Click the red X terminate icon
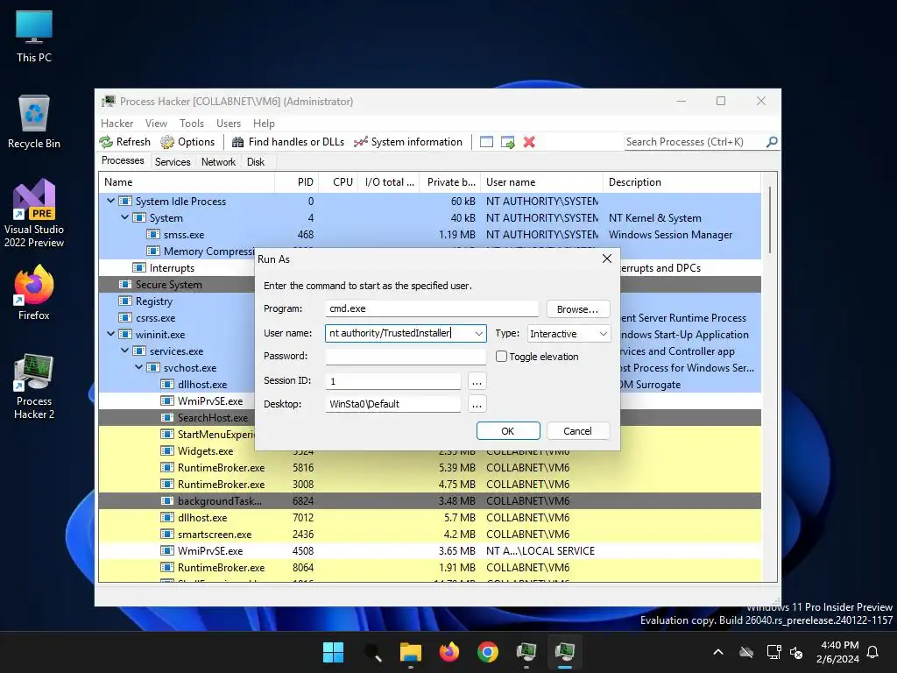 (x=529, y=142)
